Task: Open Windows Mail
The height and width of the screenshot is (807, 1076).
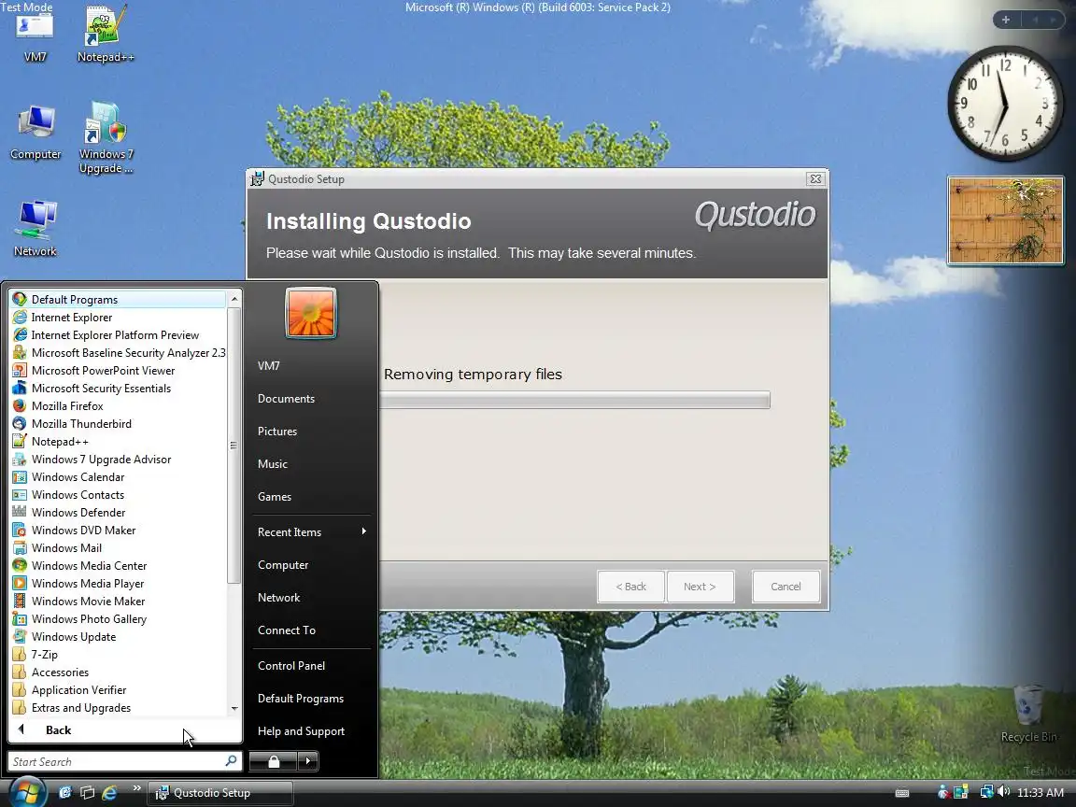Action: coord(118,548)
